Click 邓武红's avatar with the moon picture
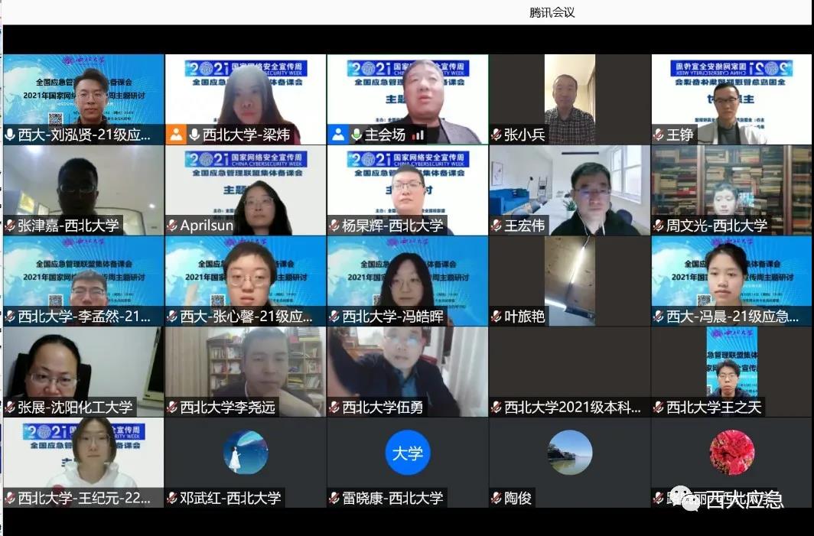Image resolution: width=814 pixels, height=536 pixels. [x=246, y=453]
